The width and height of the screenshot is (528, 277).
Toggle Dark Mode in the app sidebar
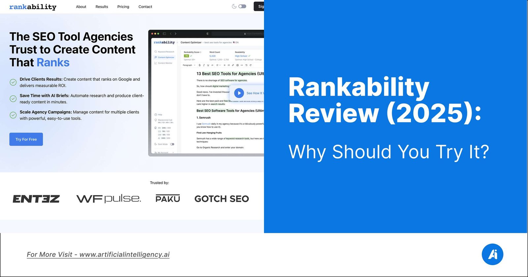172,144
